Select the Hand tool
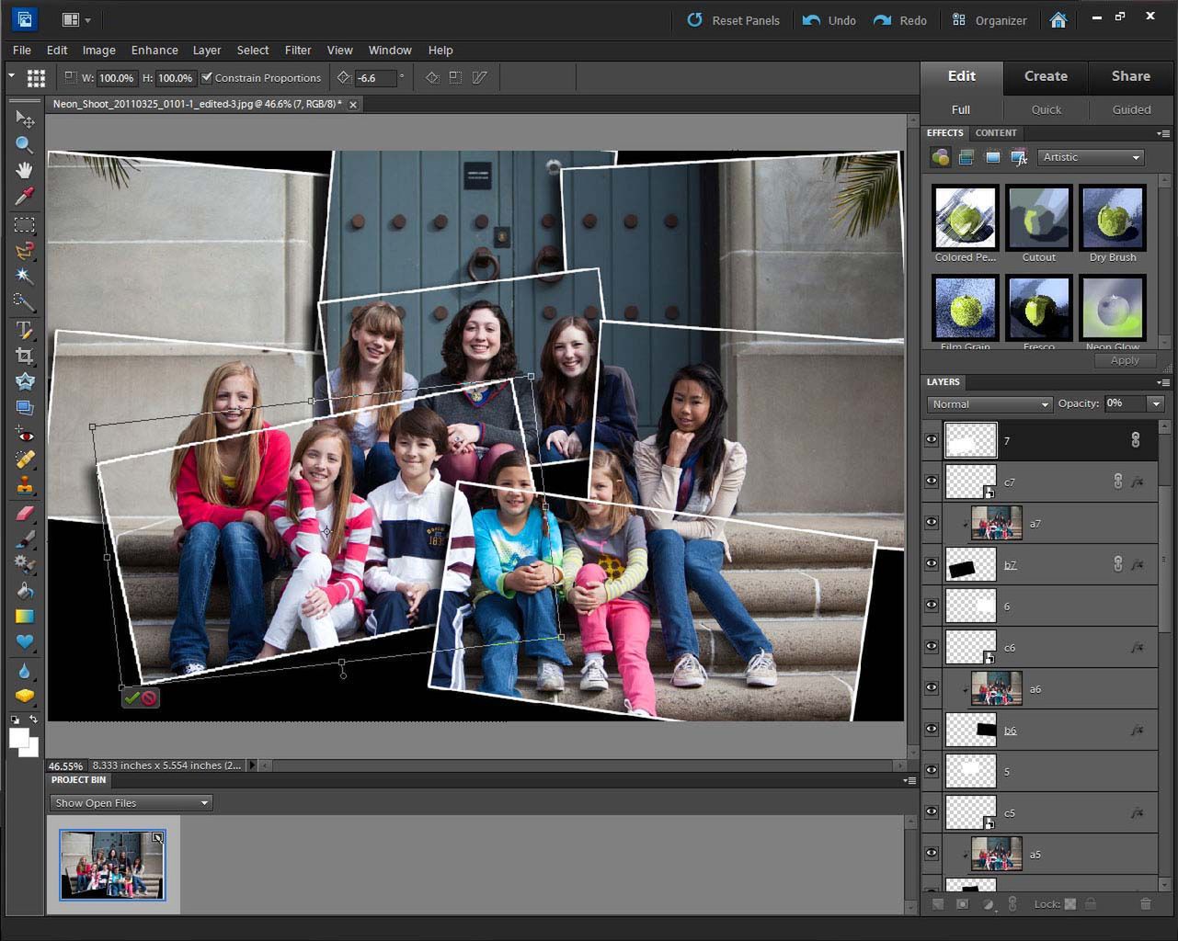1178x941 pixels. click(25, 170)
